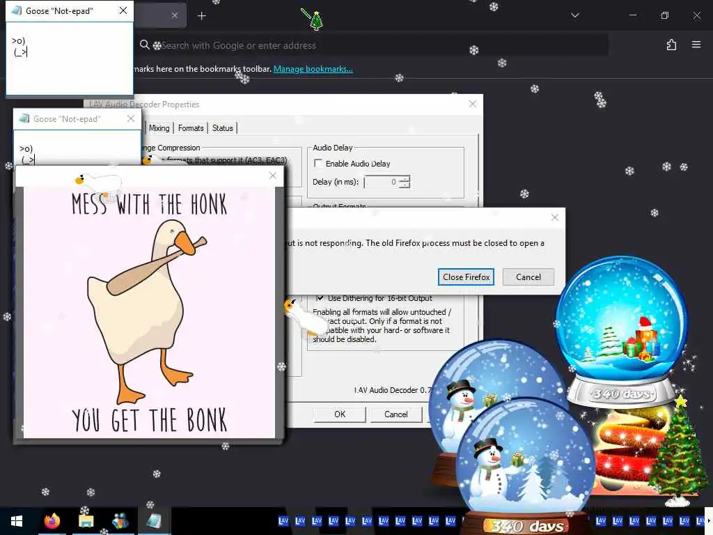Click the small Christmas tree icon in title bar
Image resolution: width=713 pixels, height=535 pixels.
tap(316, 20)
